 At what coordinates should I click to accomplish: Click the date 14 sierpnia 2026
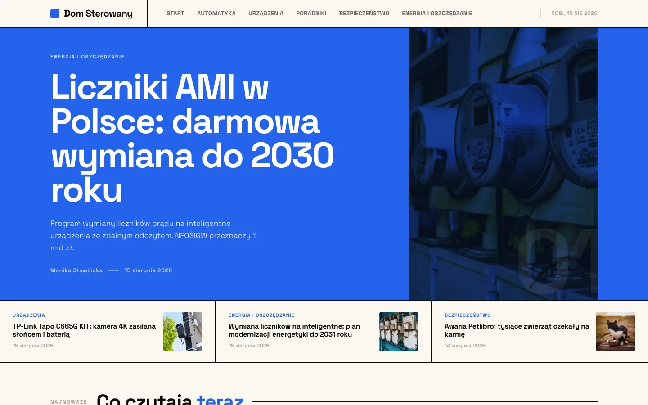(x=465, y=346)
